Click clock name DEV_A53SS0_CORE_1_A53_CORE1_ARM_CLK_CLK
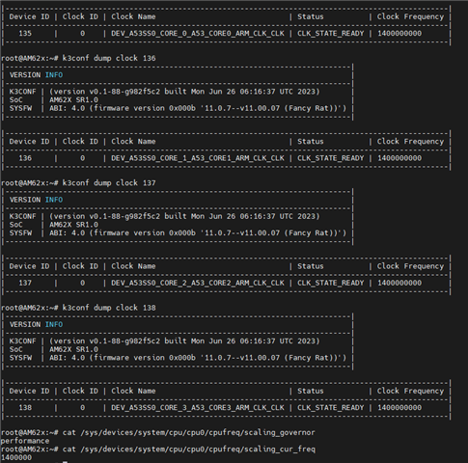468x463 pixels. pos(198,158)
